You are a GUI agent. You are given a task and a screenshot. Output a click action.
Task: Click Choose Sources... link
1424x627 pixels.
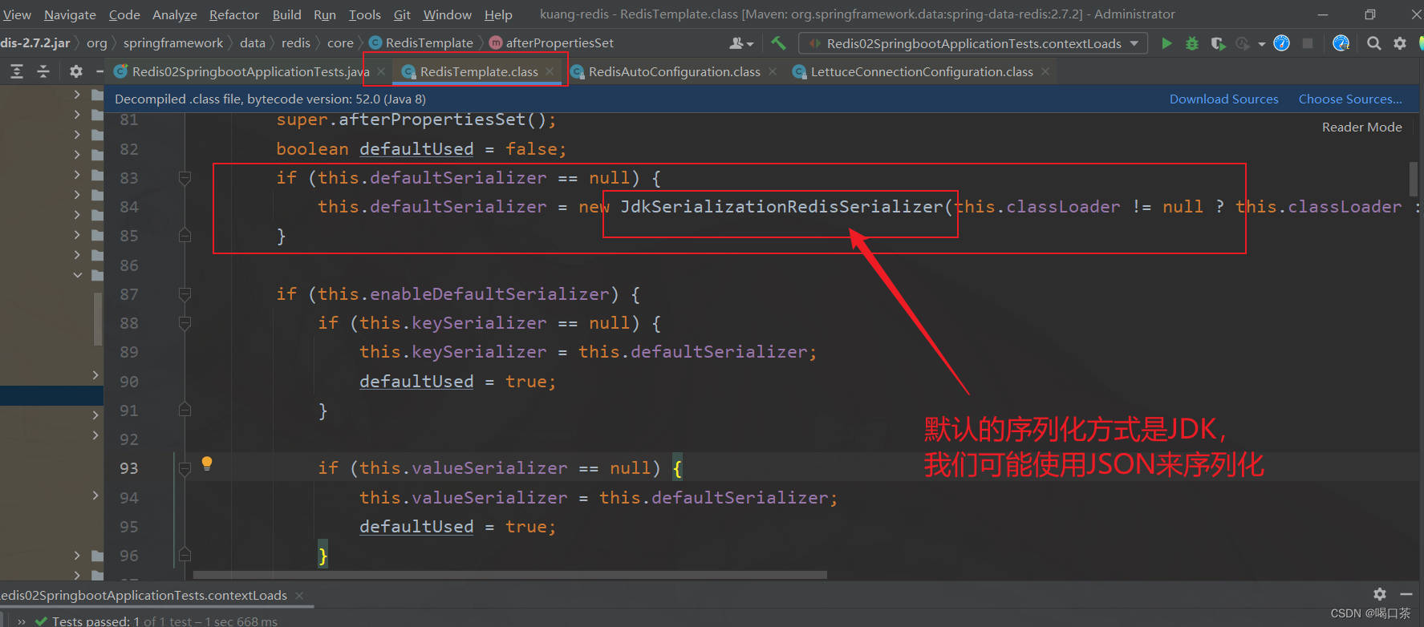point(1350,99)
